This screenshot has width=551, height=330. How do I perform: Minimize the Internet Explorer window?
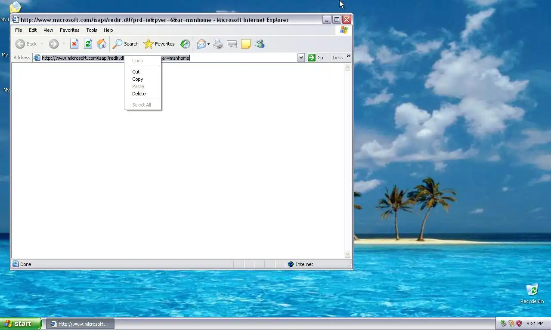click(x=327, y=20)
